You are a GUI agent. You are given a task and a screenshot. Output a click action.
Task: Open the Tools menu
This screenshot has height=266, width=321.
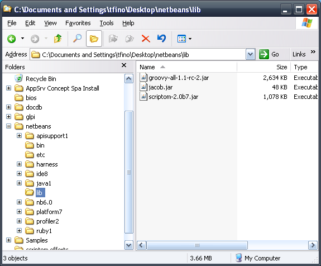107,23
